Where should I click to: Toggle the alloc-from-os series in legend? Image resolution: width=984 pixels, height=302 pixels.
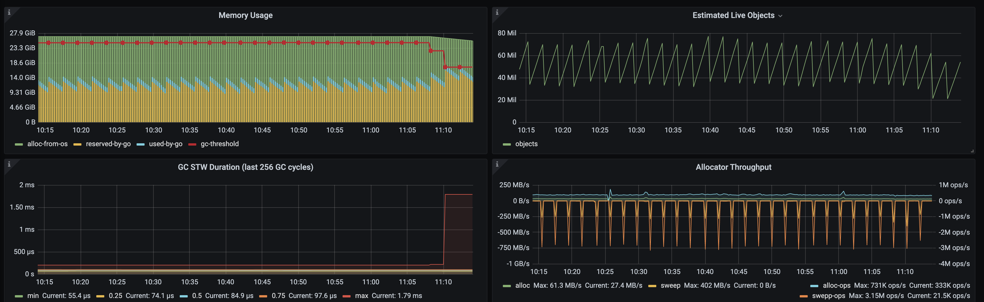coord(47,144)
